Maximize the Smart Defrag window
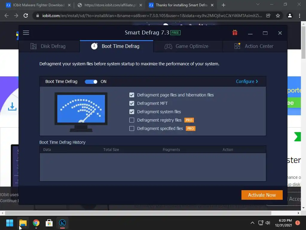Image resolution: width=306 pixels, height=230 pixels. [x=265, y=33]
